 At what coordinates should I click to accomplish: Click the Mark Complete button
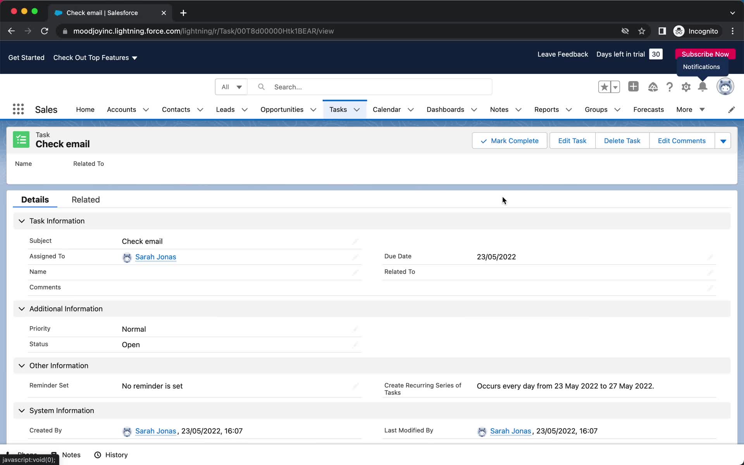point(510,141)
